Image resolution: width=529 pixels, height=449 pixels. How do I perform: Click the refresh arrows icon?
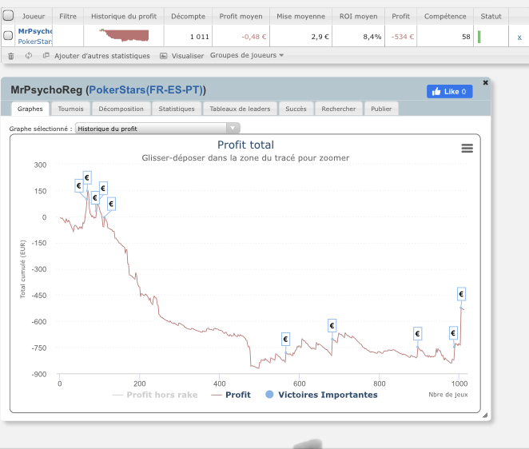(x=29, y=56)
